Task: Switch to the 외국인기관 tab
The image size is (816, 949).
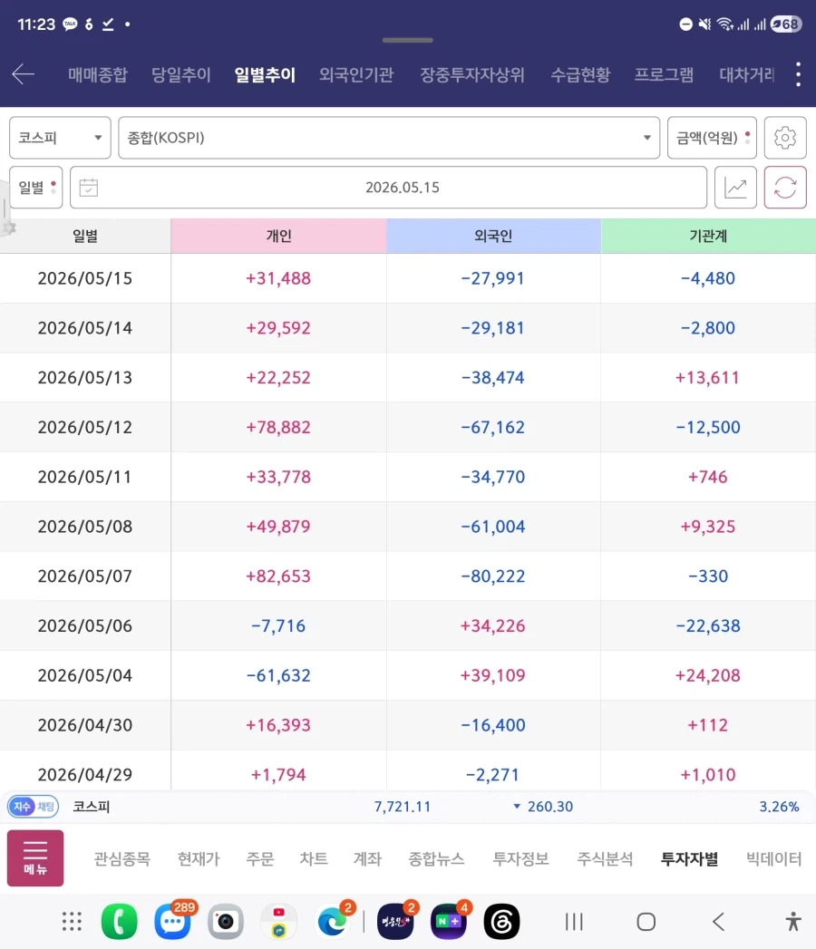Action: pyautogui.click(x=356, y=74)
